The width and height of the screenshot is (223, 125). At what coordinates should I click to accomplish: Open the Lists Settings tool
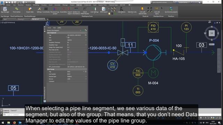[x=94, y=10]
